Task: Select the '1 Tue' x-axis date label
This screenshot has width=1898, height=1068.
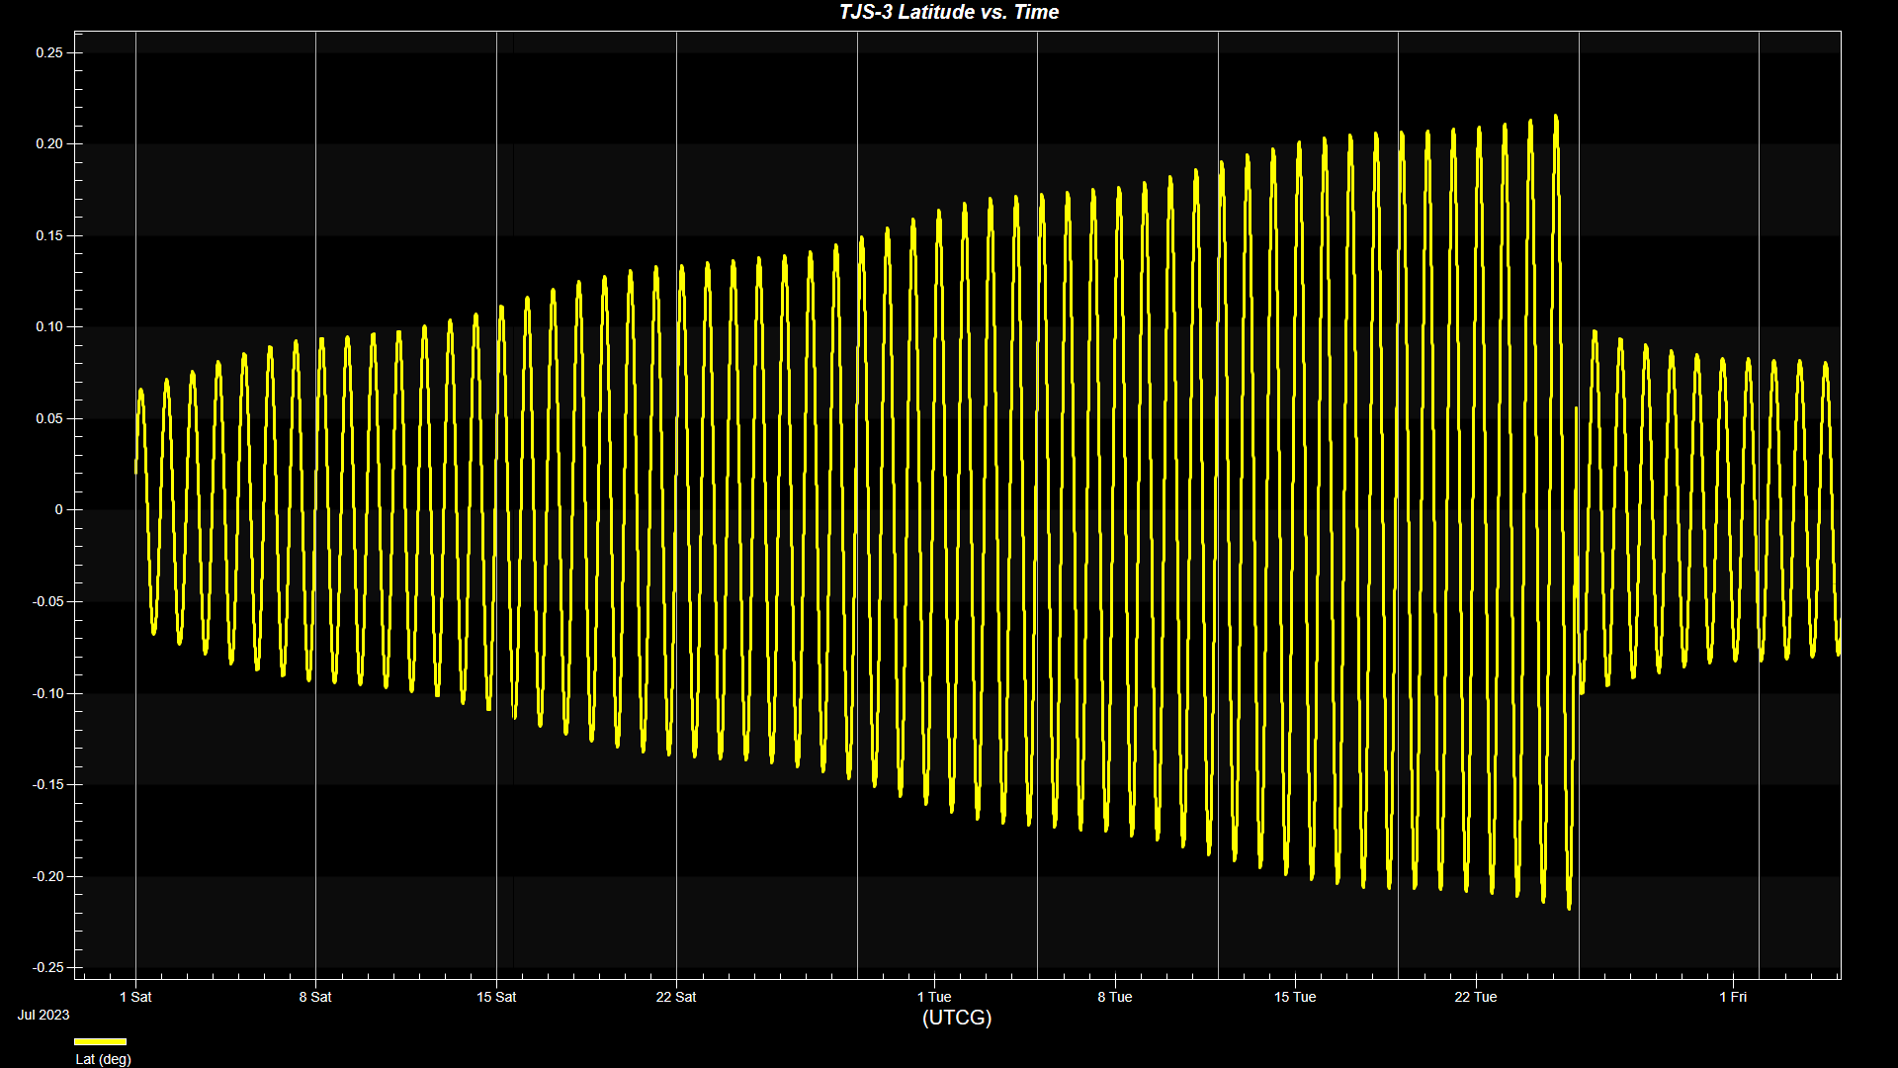Action: pyautogui.click(x=933, y=997)
